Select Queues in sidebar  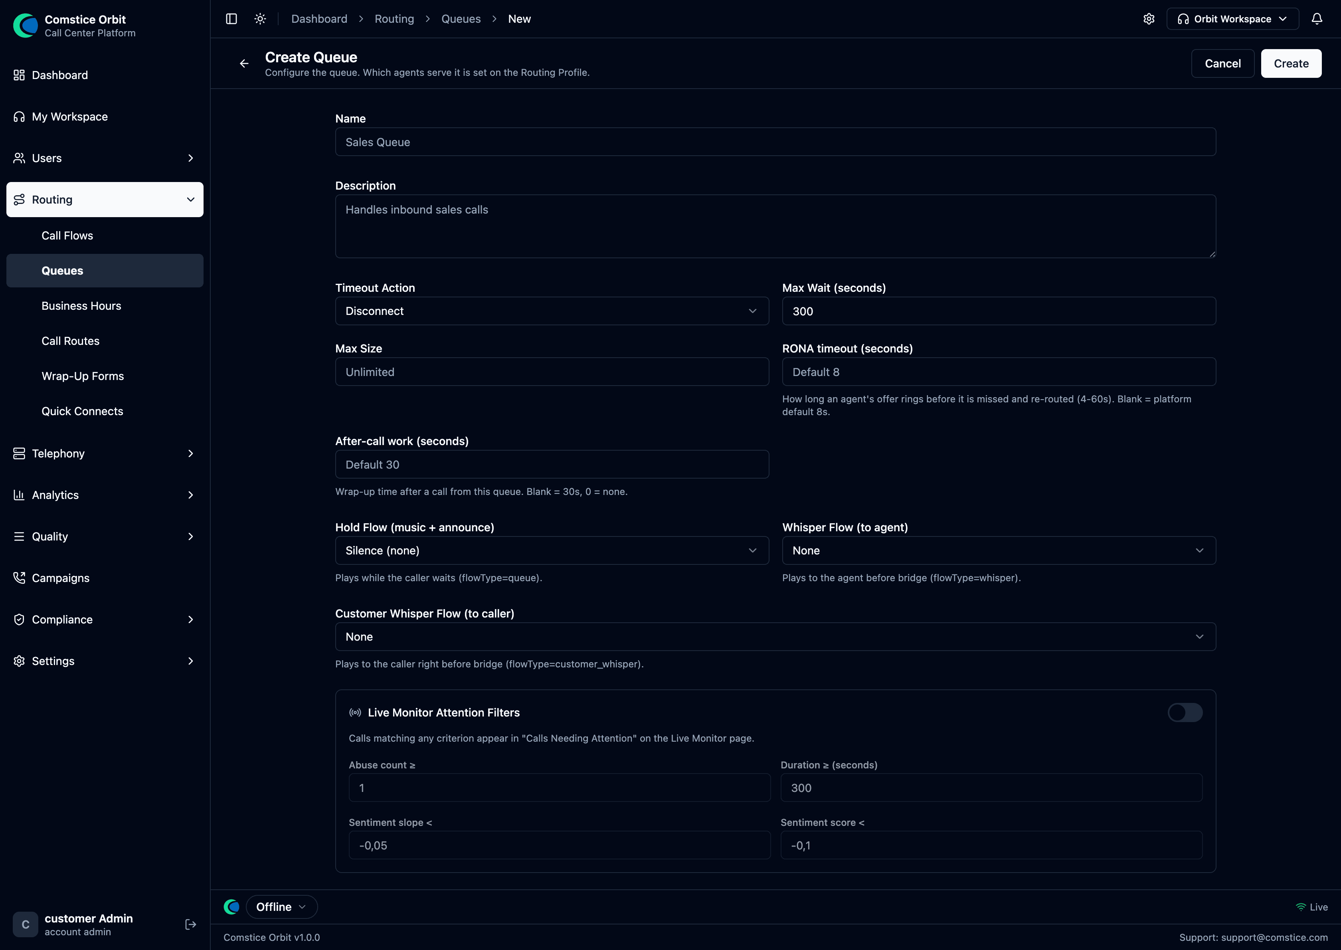click(x=105, y=271)
